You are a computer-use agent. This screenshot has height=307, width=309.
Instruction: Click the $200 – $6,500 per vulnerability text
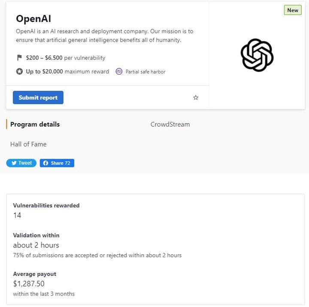click(66, 58)
